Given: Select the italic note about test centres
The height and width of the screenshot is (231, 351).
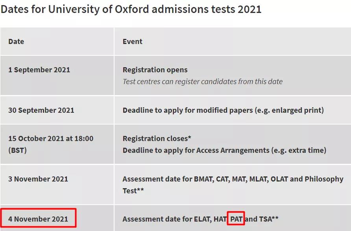Looking at the screenshot, I should click(x=203, y=82).
